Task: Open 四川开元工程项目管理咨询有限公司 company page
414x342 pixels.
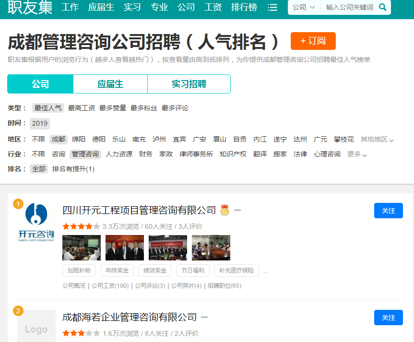Action: pyautogui.click(x=139, y=210)
